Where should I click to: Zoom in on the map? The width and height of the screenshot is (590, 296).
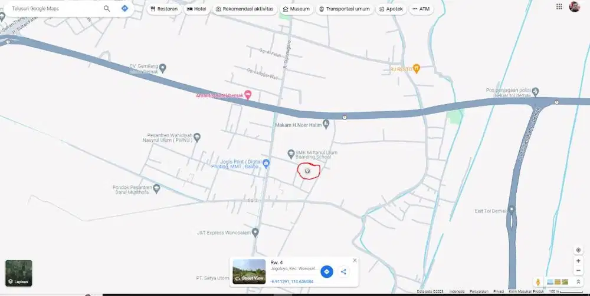tap(578, 261)
